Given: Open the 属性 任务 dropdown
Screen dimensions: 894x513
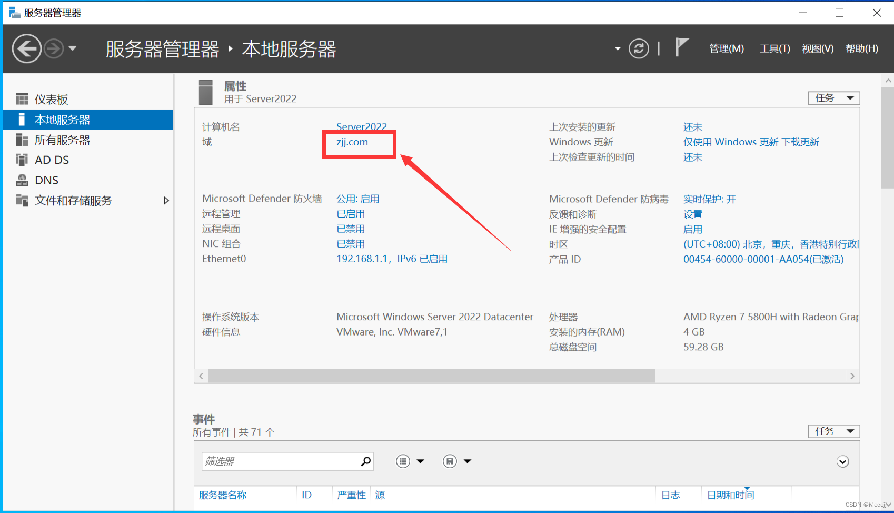Looking at the screenshot, I should (834, 98).
